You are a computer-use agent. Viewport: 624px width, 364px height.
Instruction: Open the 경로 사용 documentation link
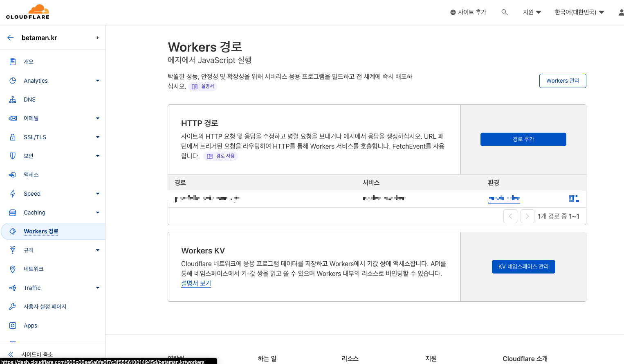click(x=221, y=156)
